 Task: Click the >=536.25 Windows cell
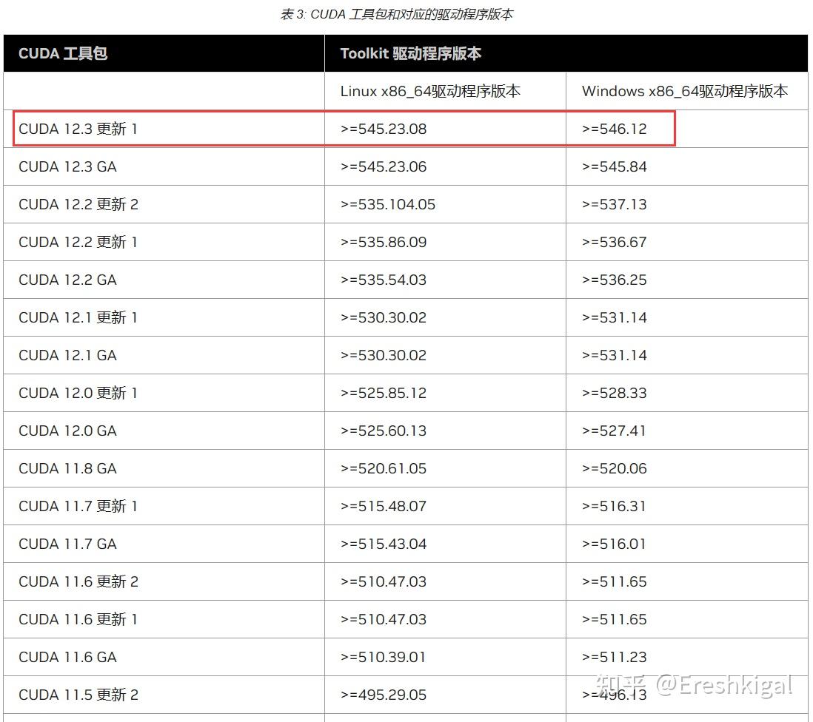pyautogui.click(x=615, y=280)
